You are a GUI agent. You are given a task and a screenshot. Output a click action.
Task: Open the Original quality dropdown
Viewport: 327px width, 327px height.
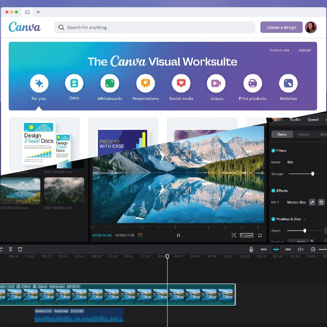tap(246, 235)
